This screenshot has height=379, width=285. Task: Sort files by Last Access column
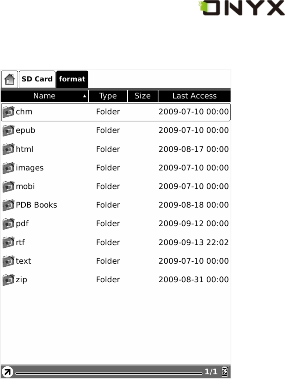pos(194,96)
